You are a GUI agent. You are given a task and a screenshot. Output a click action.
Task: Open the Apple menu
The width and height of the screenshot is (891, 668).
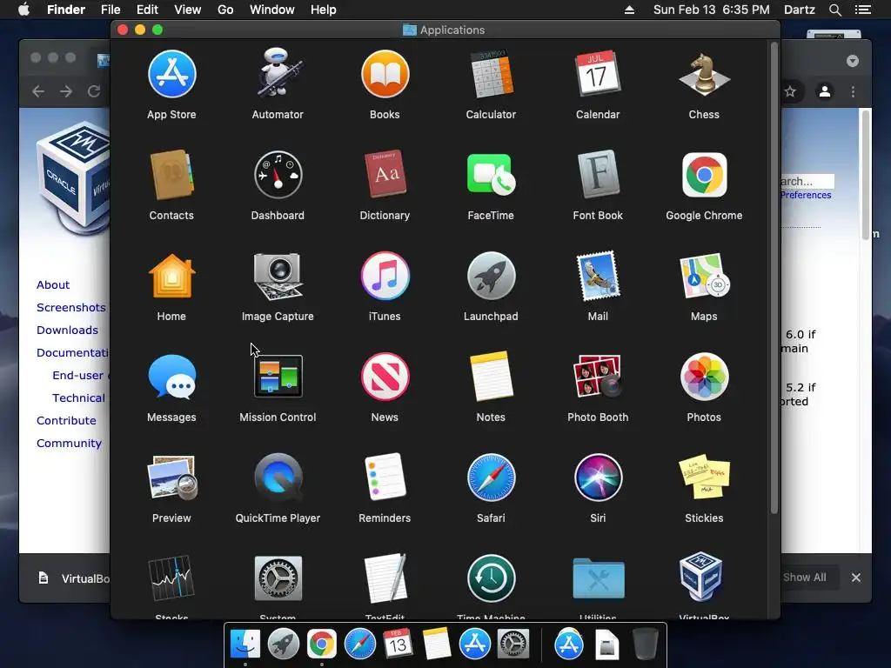[23, 10]
